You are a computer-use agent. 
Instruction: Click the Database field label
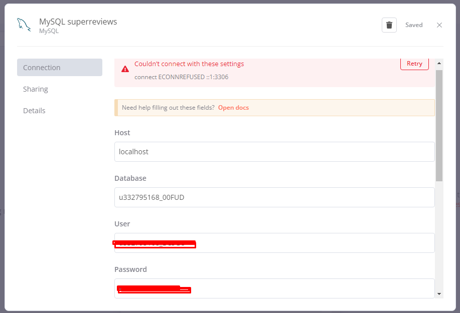(130, 178)
